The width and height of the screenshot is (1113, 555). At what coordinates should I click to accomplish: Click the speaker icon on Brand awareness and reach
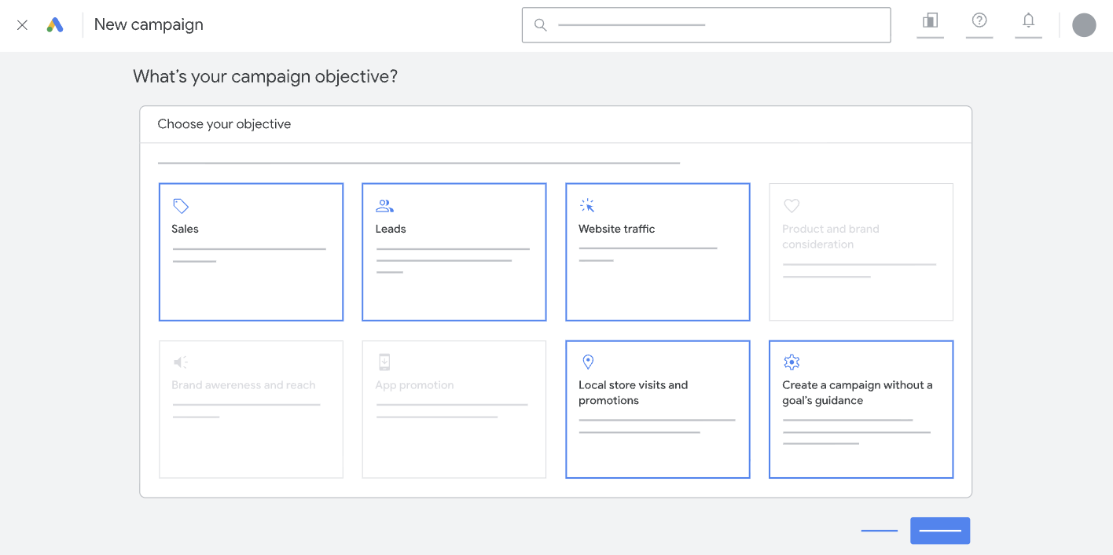pos(181,362)
